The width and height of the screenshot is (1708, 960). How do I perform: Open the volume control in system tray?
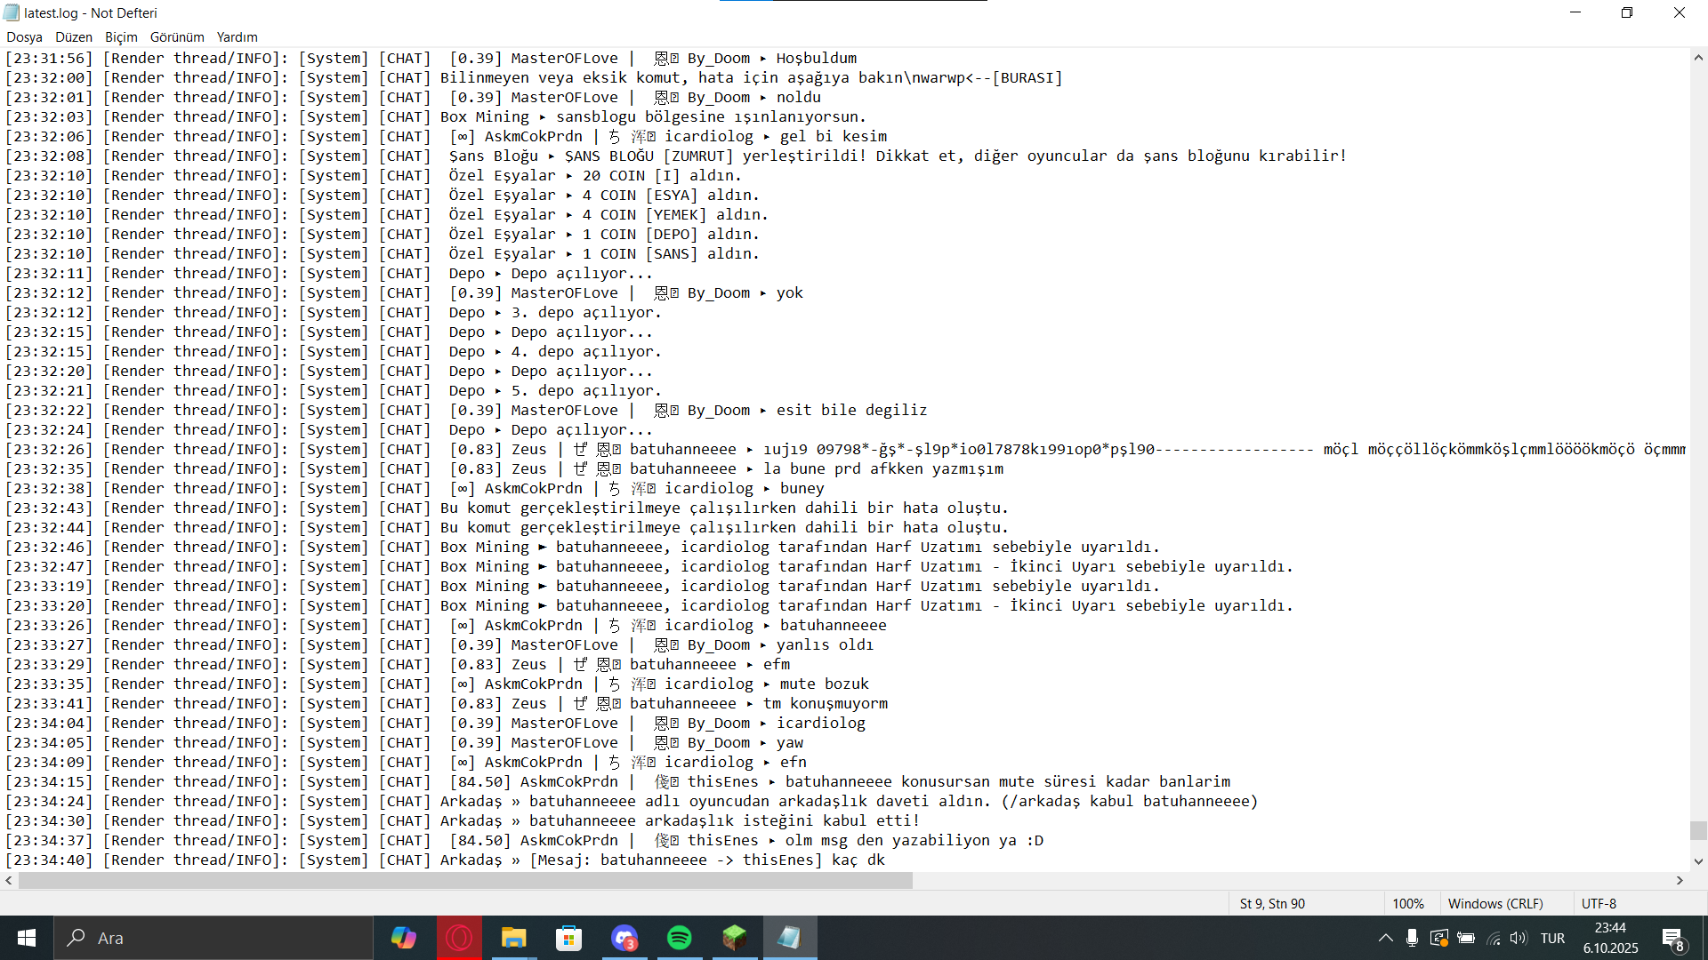tap(1519, 938)
